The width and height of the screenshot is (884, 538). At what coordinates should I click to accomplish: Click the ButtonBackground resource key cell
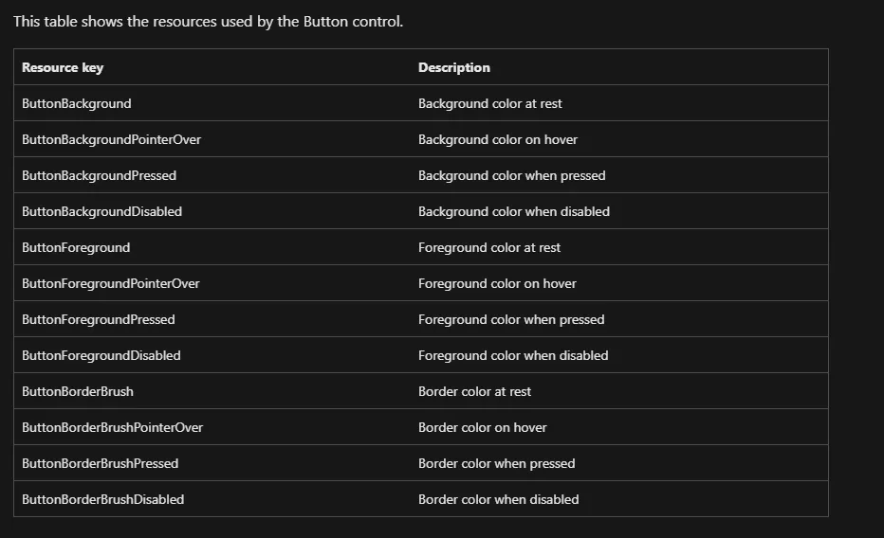[77, 103]
